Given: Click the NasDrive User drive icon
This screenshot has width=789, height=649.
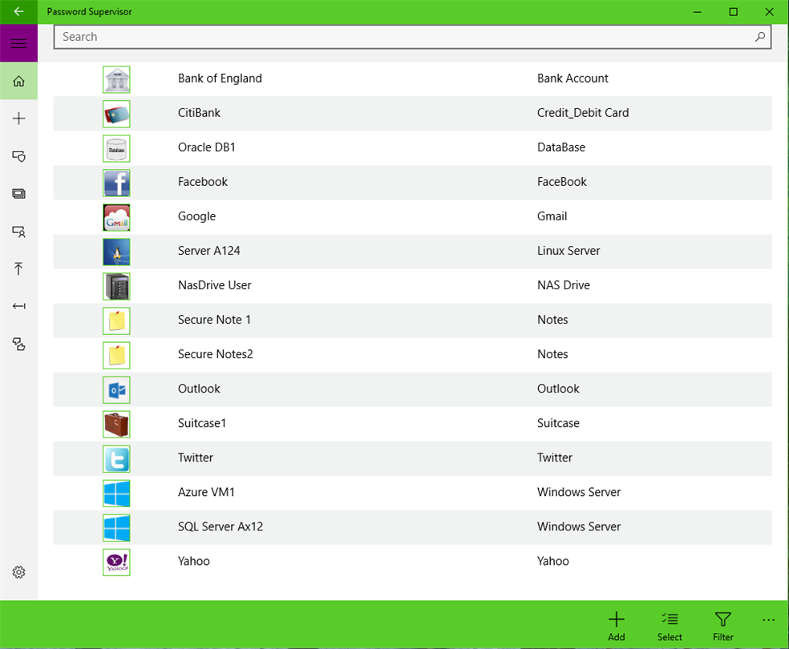Looking at the screenshot, I should (116, 287).
